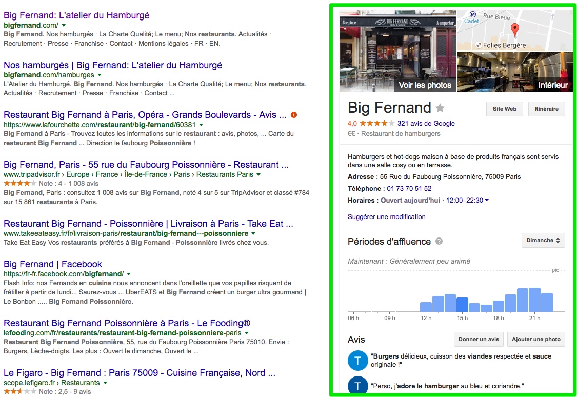Open the dropdown arrow after scope.lefigaro.fr Restaurants
The width and height of the screenshot is (577, 397).
point(105,383)
